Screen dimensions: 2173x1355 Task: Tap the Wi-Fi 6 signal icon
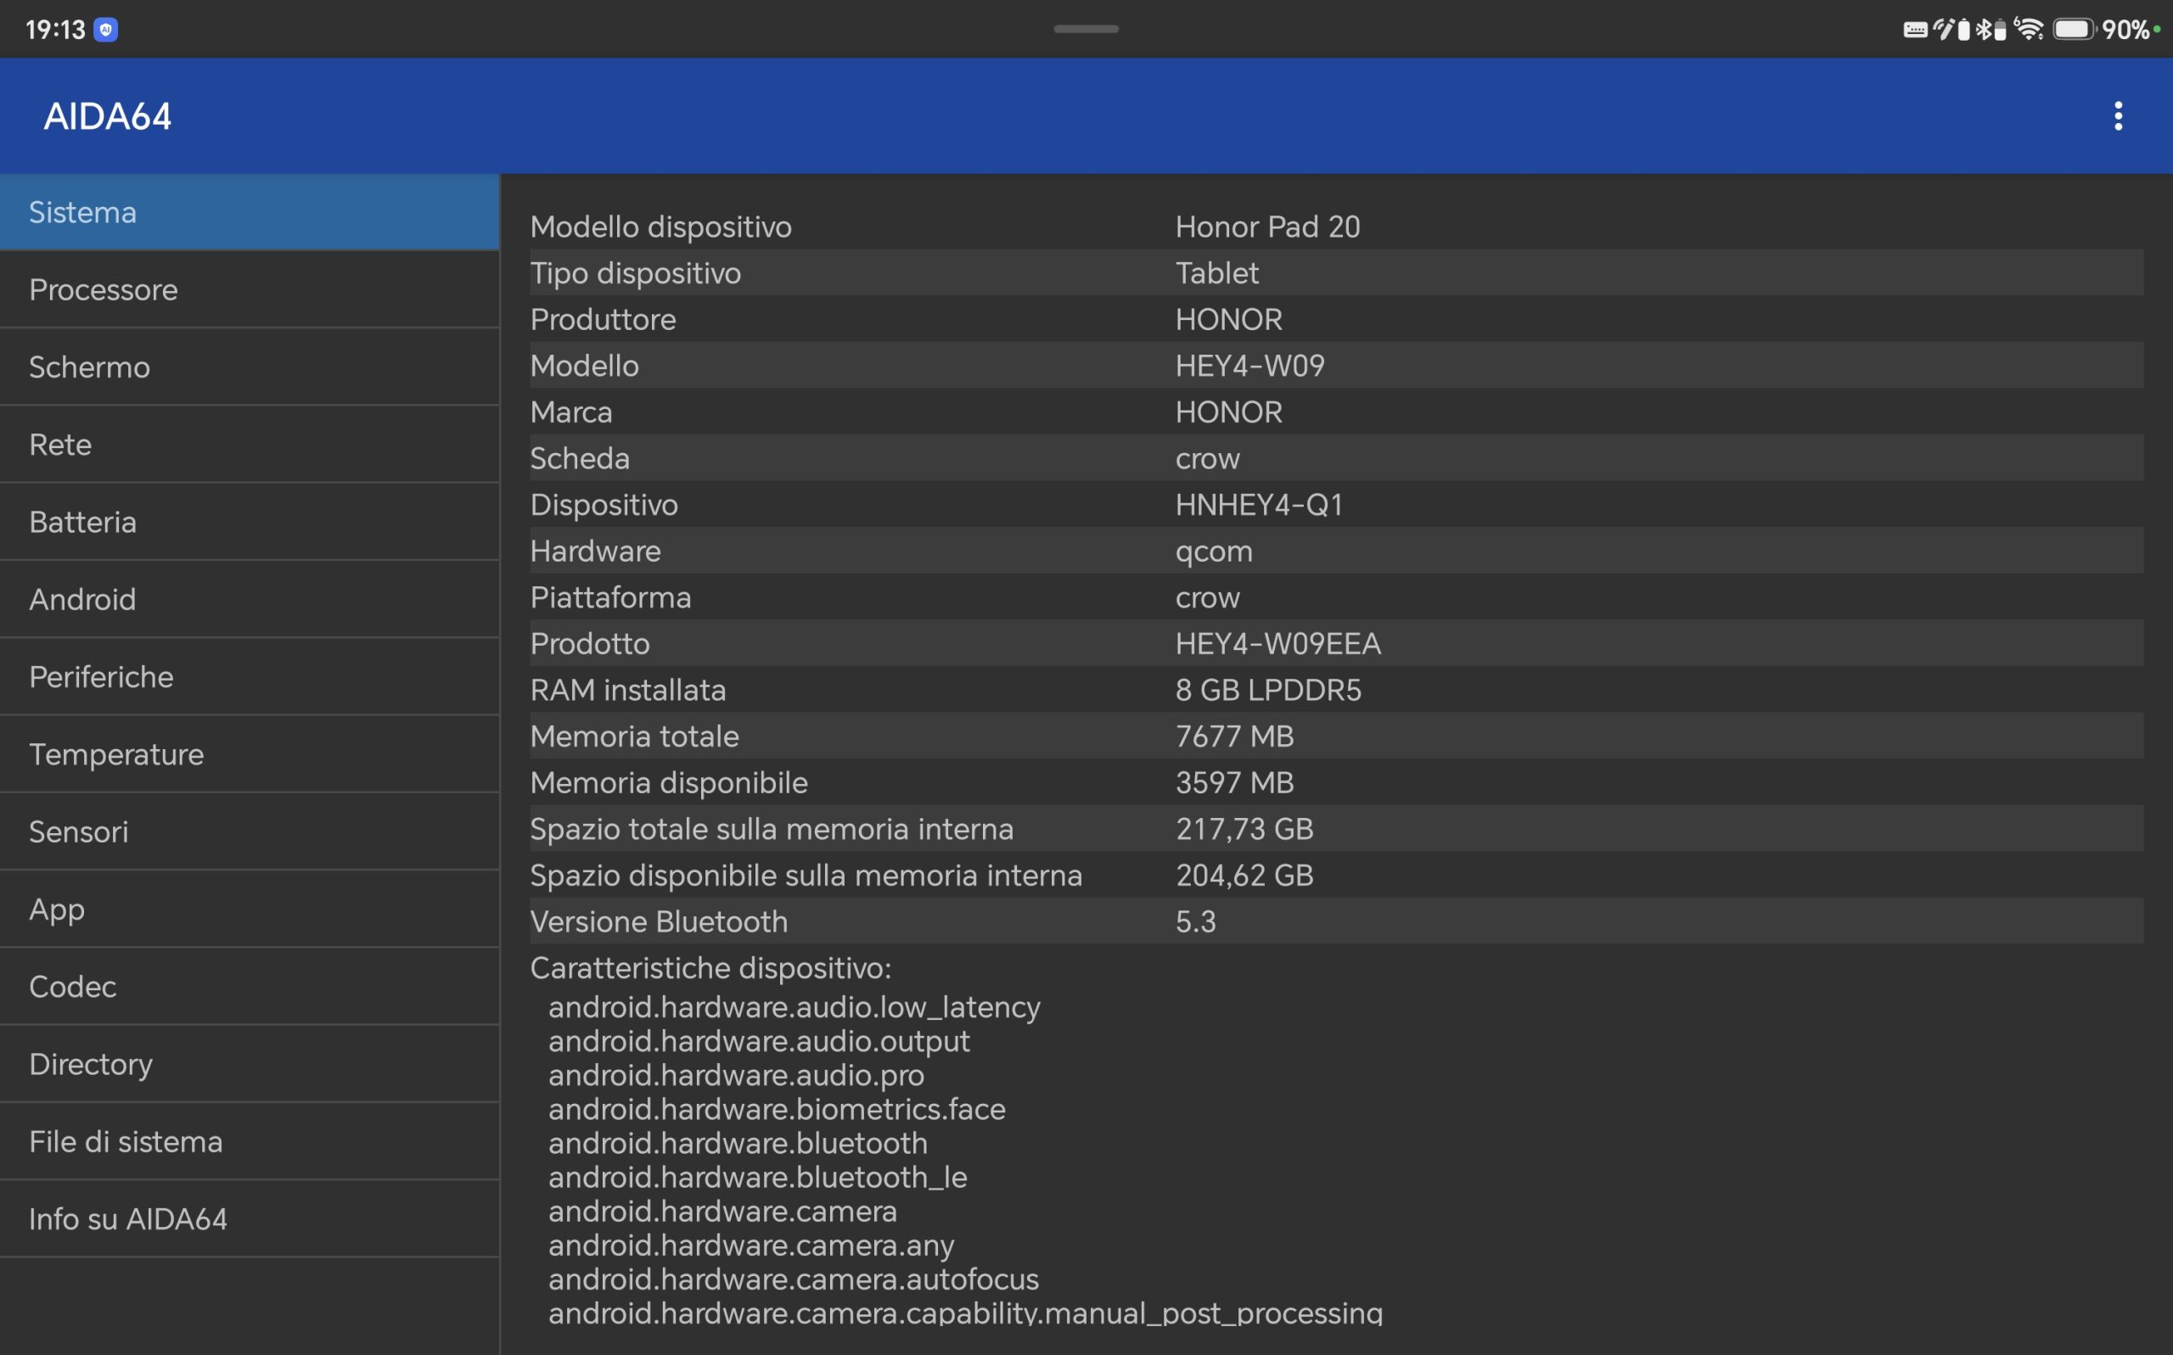point(2029,29)
